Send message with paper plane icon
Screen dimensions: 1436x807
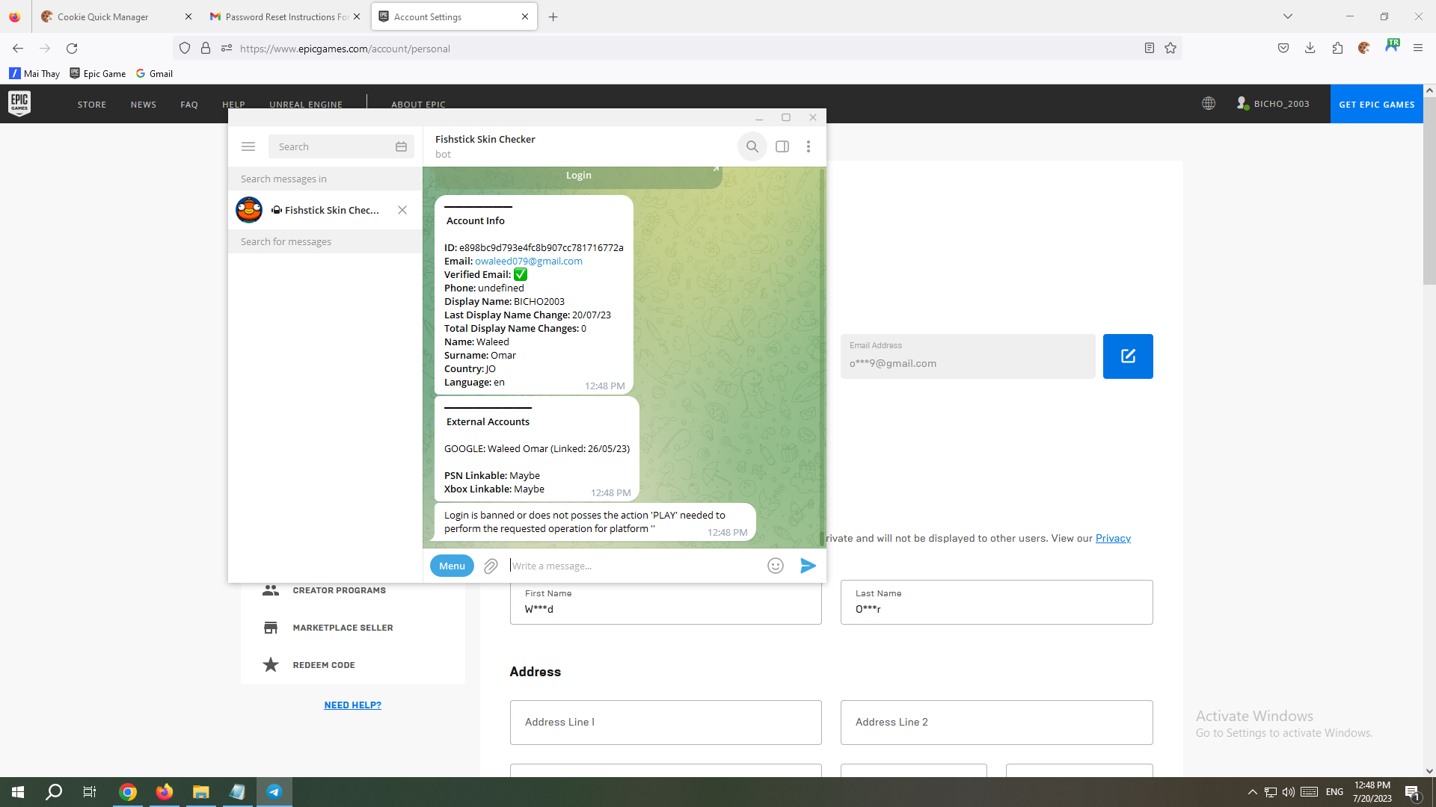coord(808,566)
